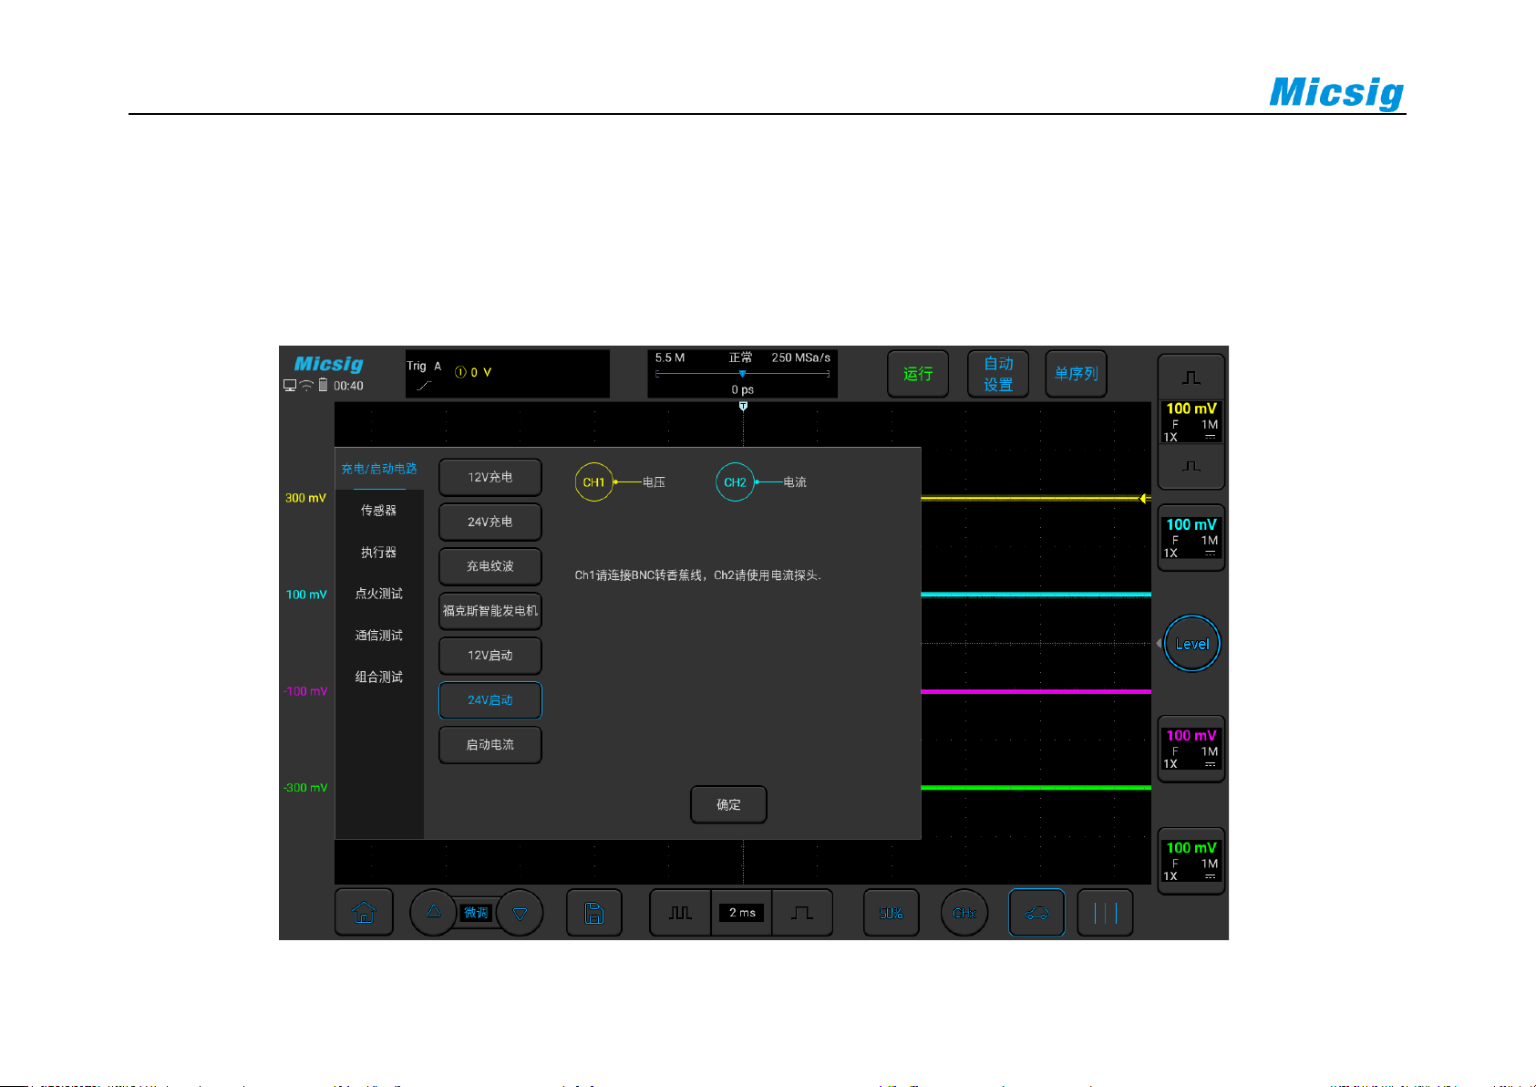Image resolution: width=1536 pixels, height=1087 pixels.
Task: Tap the 100 mV cyan scale label
Action: point(306,595)
